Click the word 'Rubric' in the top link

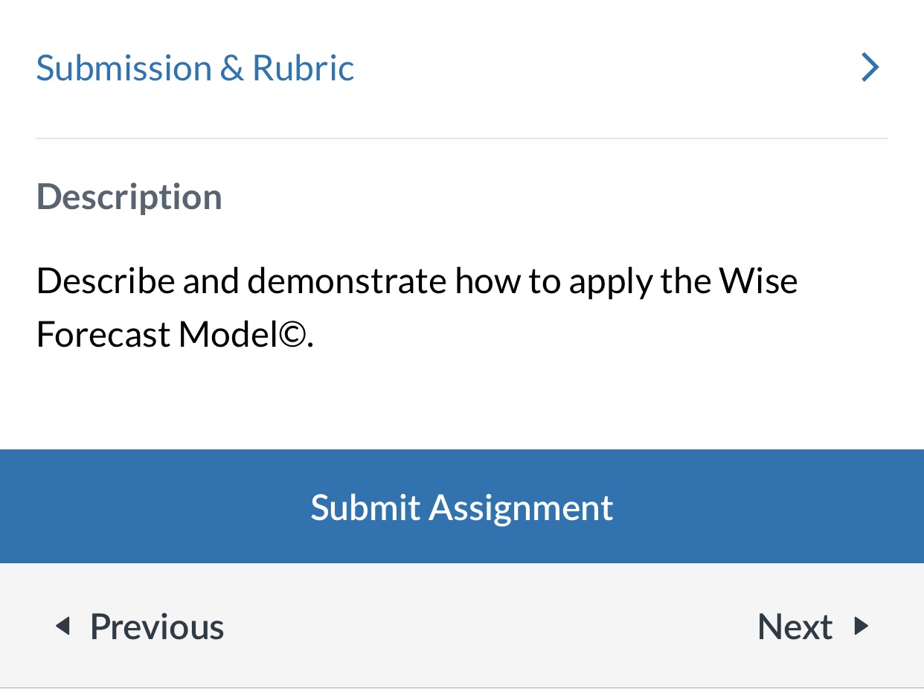tap(304, 68)
